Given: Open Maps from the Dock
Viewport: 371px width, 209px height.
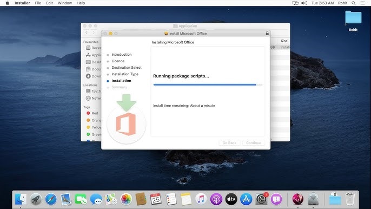Looking at the screenshot, I should pyautogui.click(x=111, y=199).
